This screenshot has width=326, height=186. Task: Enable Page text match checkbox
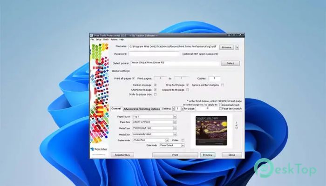pyautogui.click(x=220, y=108)
